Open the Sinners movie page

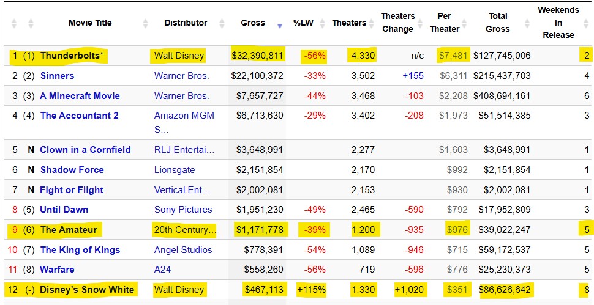57,76
